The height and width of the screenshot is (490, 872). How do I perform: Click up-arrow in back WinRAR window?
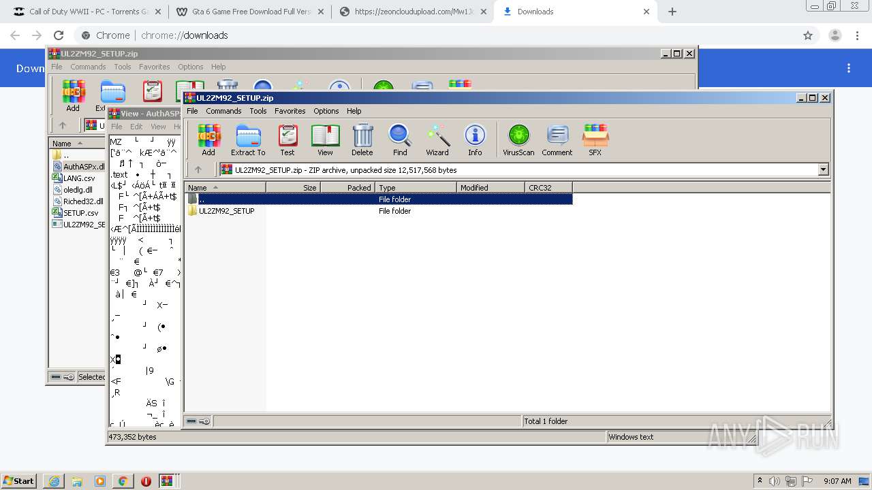coord(63,125)
